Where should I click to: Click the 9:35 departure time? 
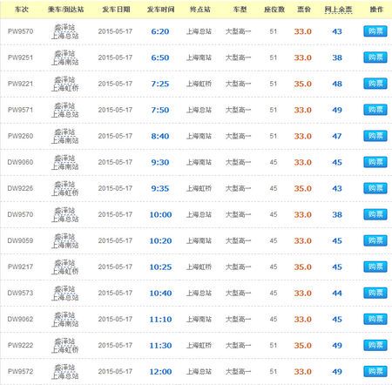(x=160, y=188)
